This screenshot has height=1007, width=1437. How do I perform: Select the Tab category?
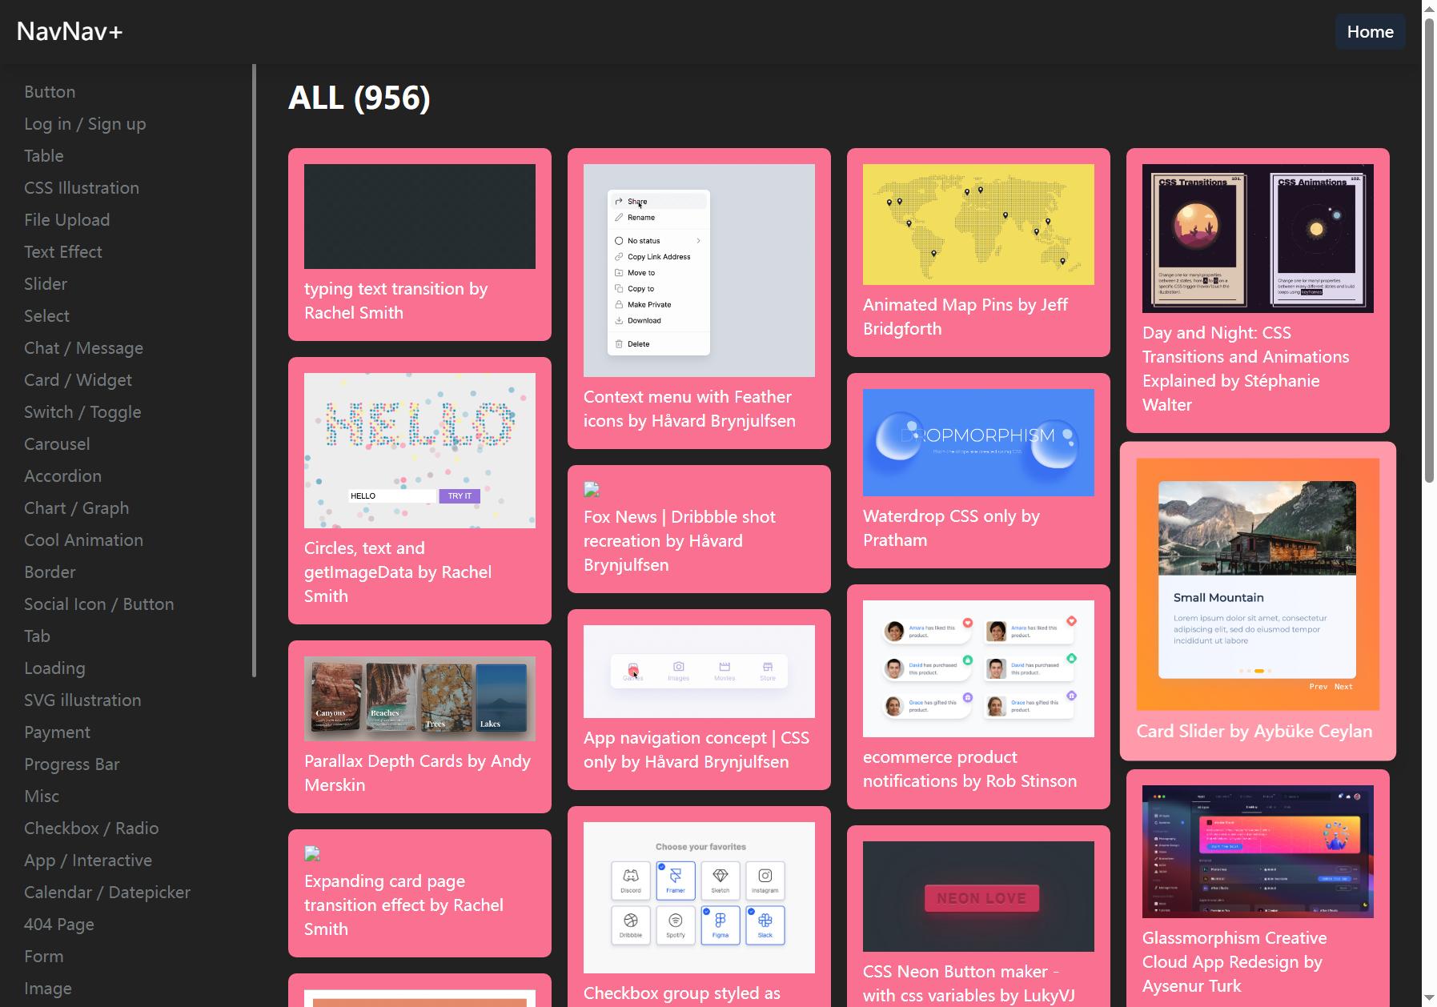pyautogui.click(x=37, y=636)
